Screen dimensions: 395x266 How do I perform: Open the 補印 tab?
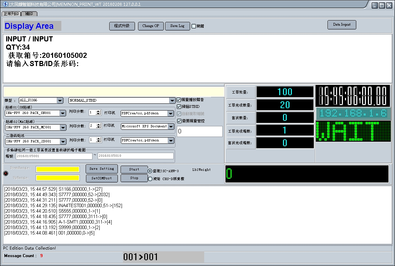tap(29, 14)
